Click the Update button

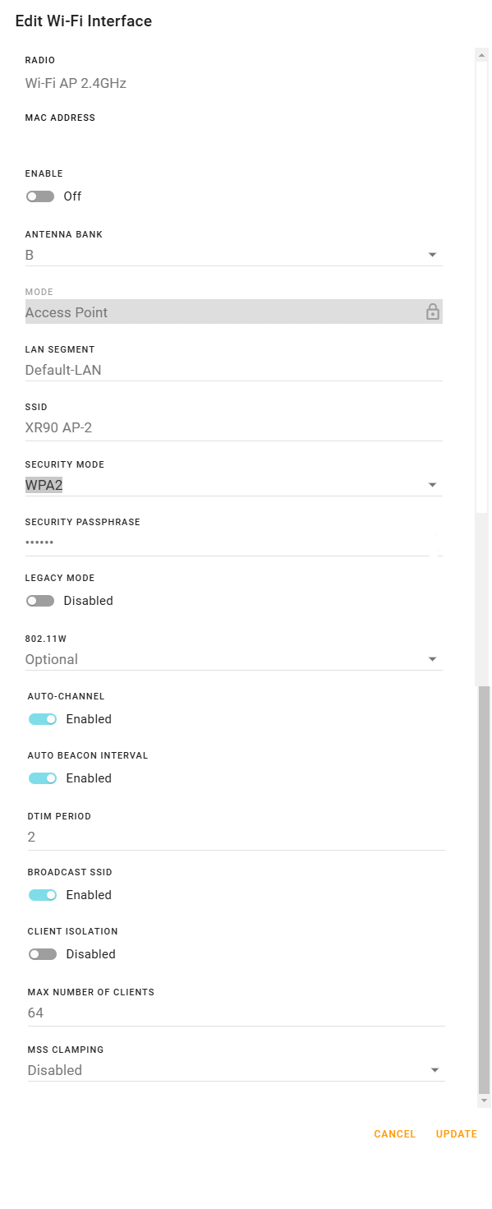click(x=457, y=1134)
